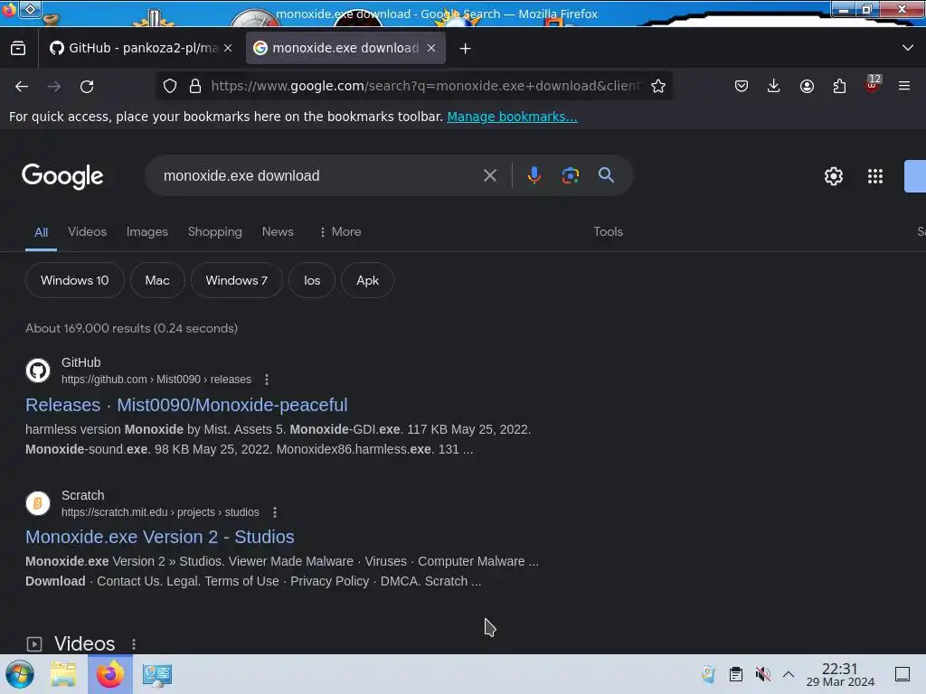Screen dimensions: 926x694
Task: Open Google apps grid
Action: tap(875, 176)
